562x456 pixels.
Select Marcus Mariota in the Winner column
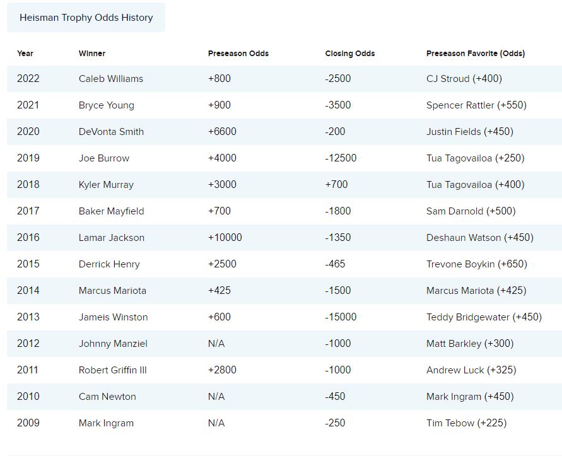click(112, 291)
